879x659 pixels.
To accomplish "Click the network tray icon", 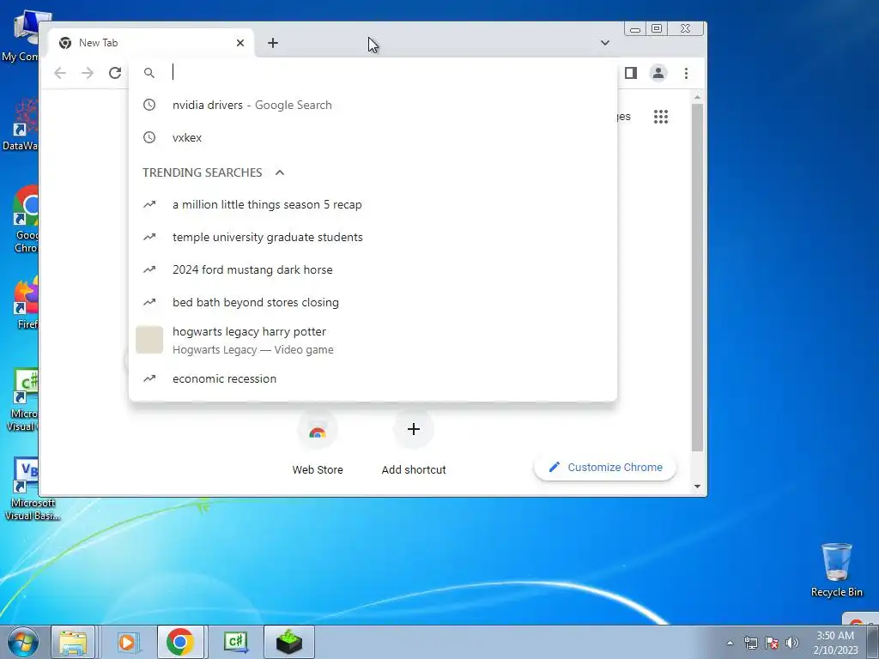I will point(750,643).
